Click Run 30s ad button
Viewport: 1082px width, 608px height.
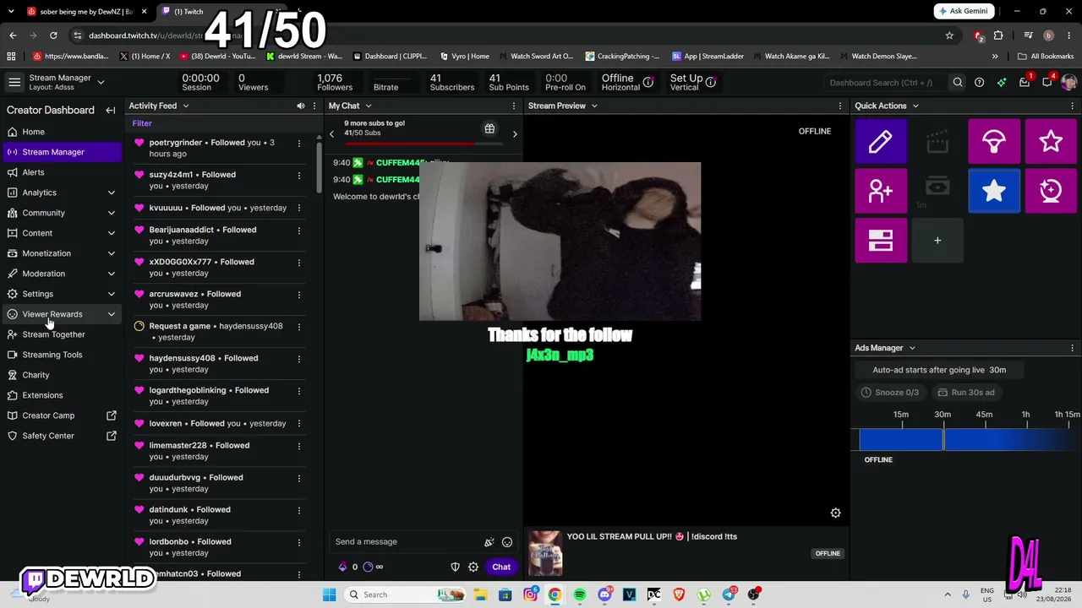click(x=966, y=393)
